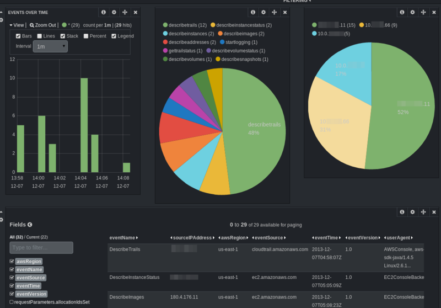Click move icon of the table panel
This screenshot has width=441, height=308.
[423, 212]
